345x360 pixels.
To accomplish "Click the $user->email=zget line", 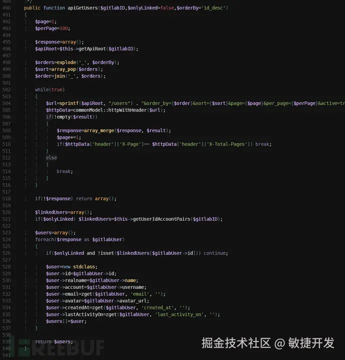I will coord(105,294).
